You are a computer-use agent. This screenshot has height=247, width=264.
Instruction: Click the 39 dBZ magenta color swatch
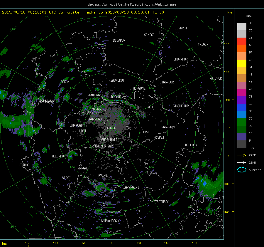[x=242, y=93]
